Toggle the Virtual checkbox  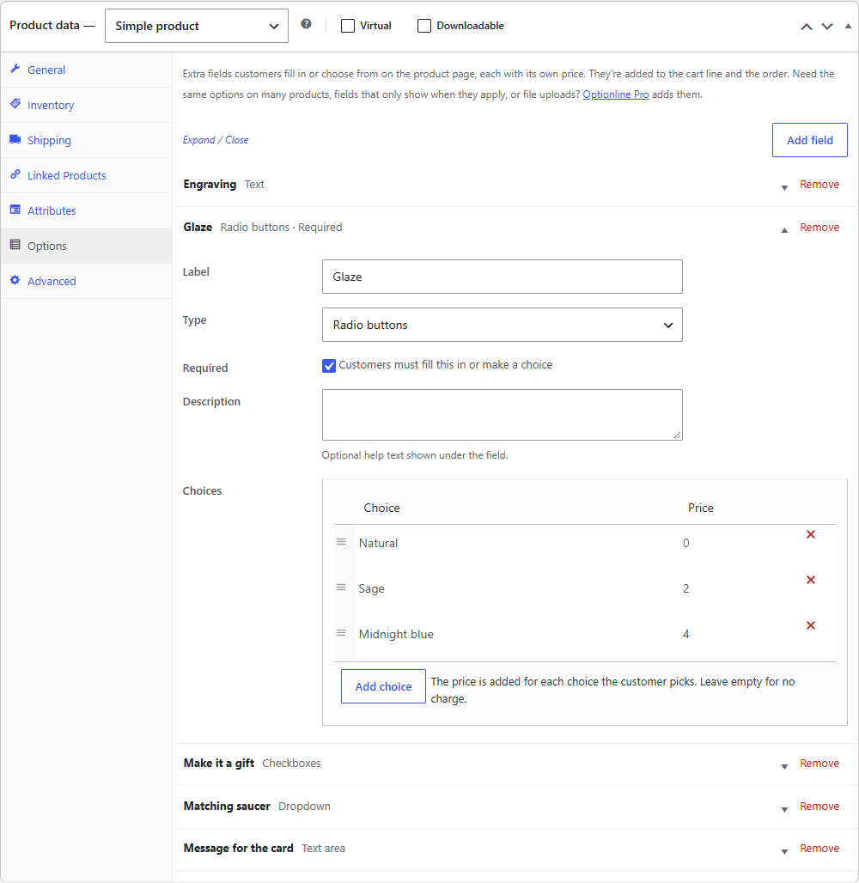coord(348,26)
